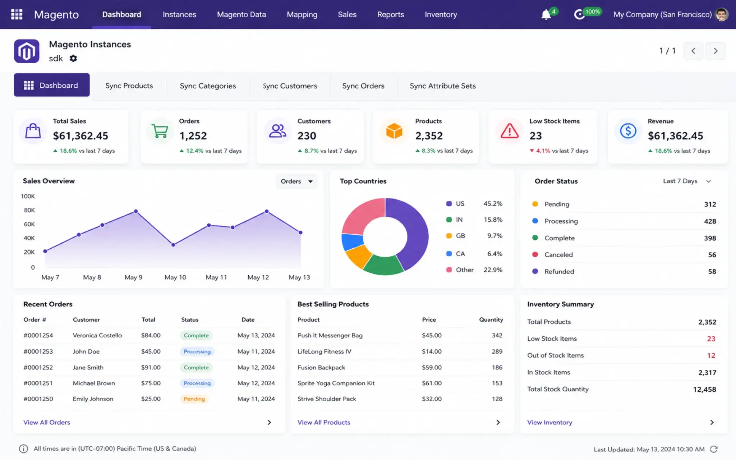736x460 pixels.
Task: Click the CA blue legend swatch
Action: [x=449, y=254]
